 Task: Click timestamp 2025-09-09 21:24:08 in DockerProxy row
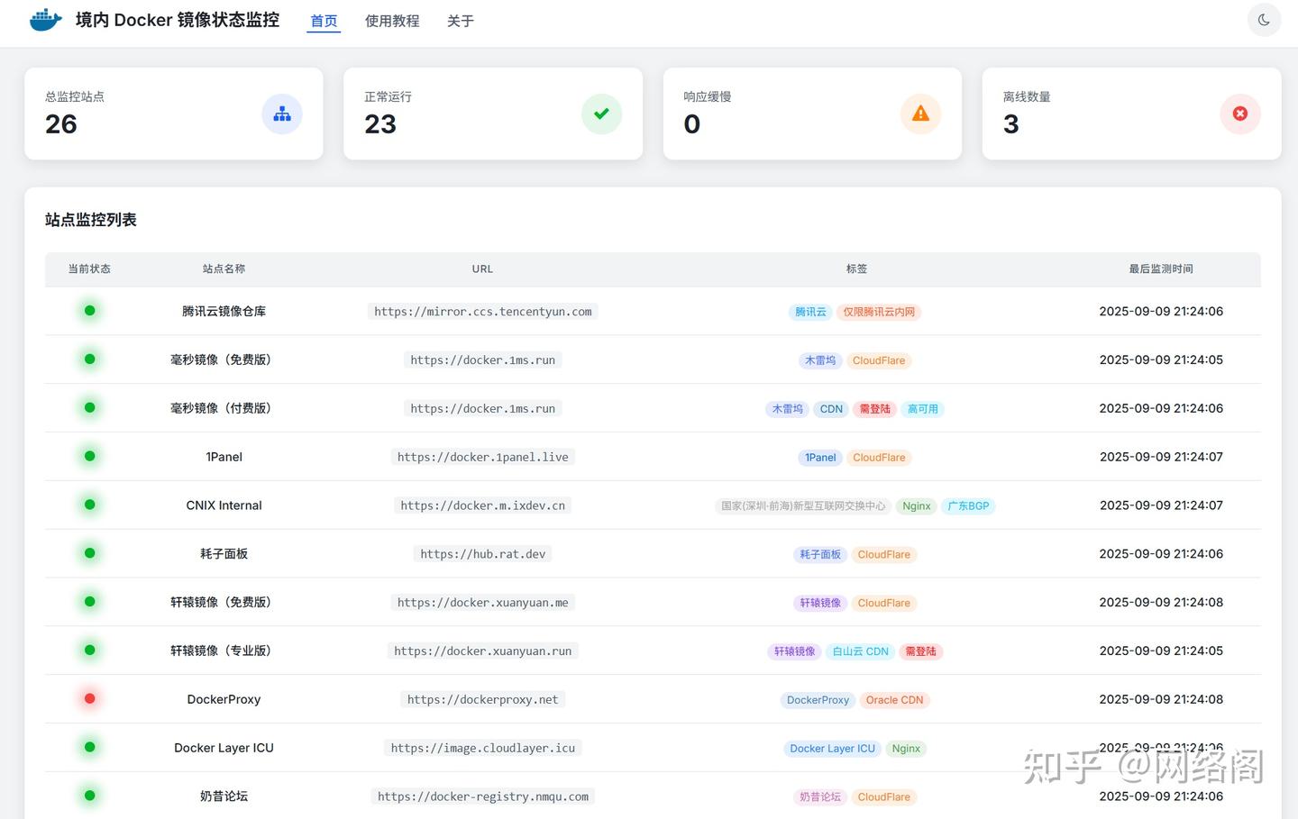(x=1161, y=699)
